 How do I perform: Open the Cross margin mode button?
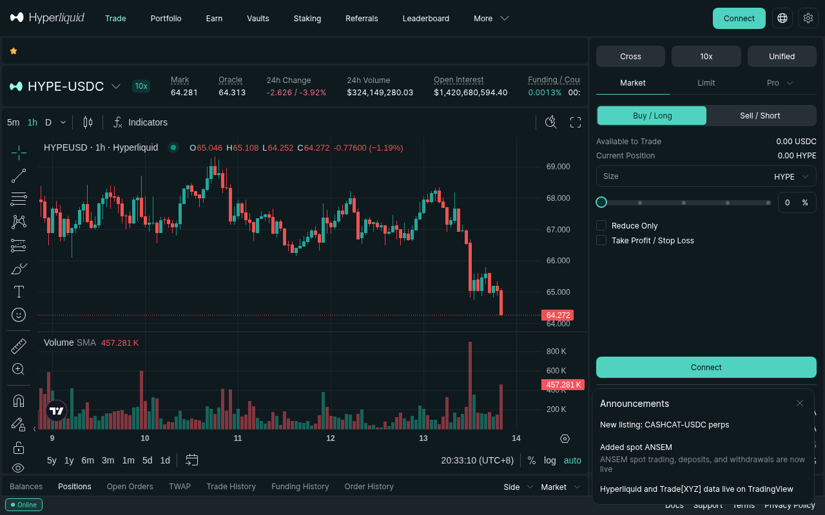(630, 57)
